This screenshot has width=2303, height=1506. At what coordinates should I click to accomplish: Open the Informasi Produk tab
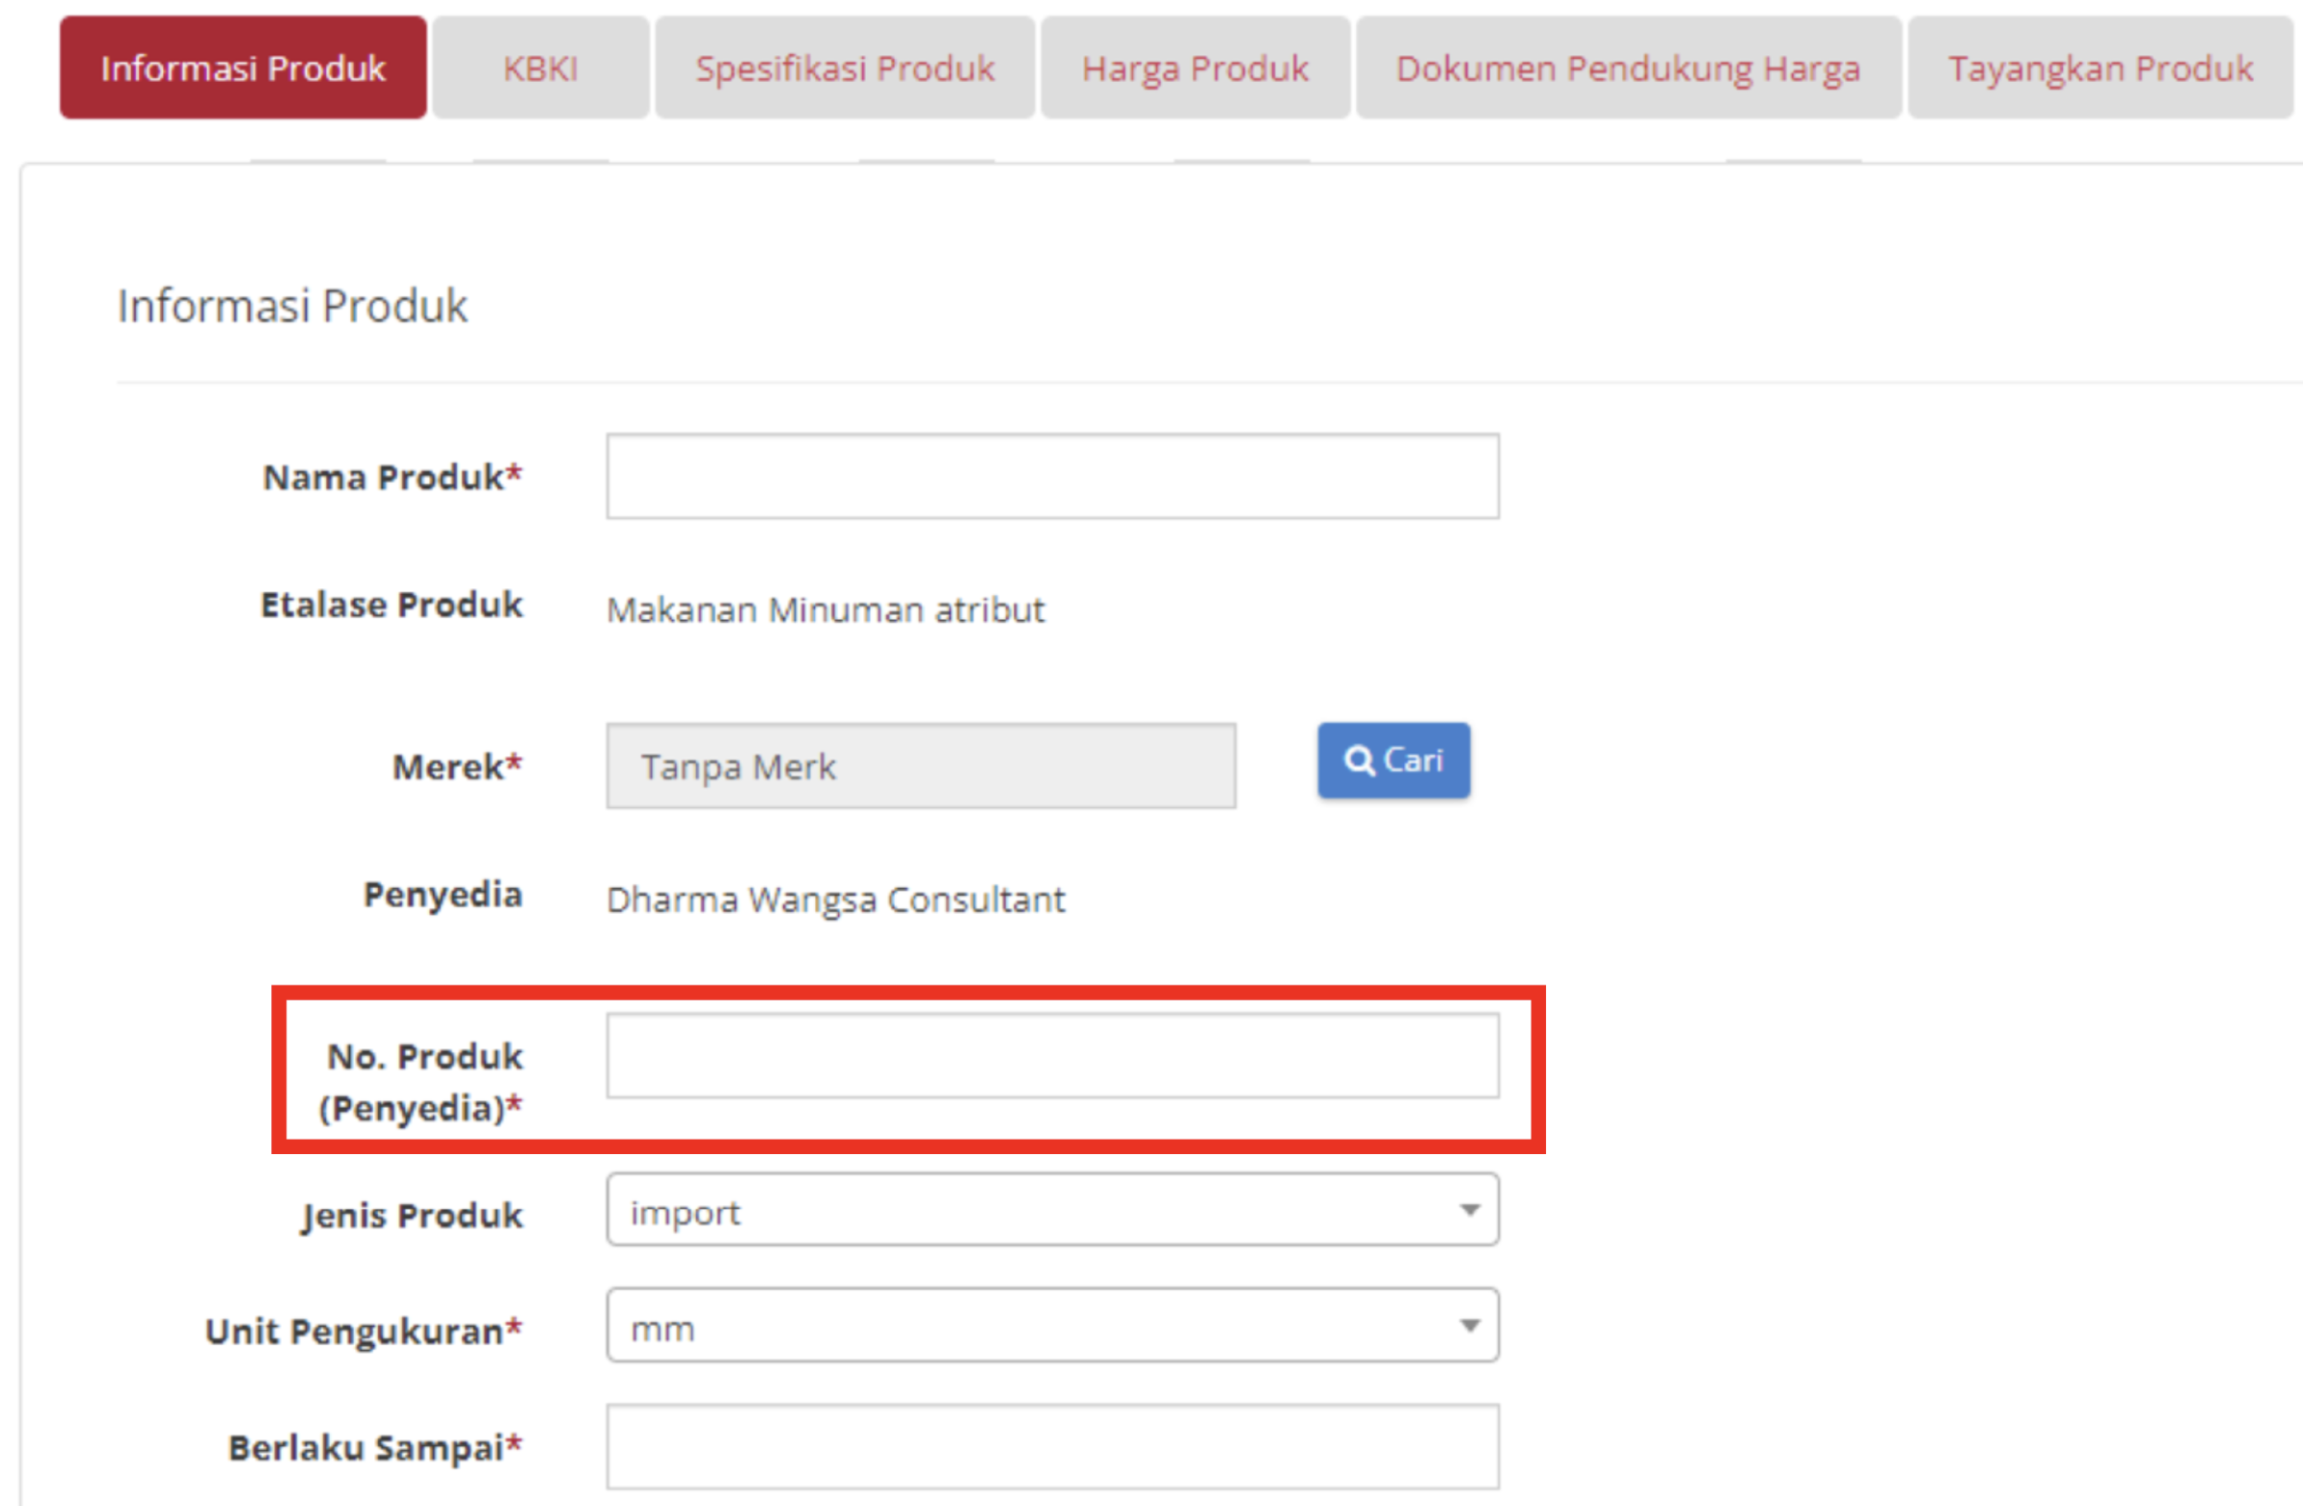(243, 67)
